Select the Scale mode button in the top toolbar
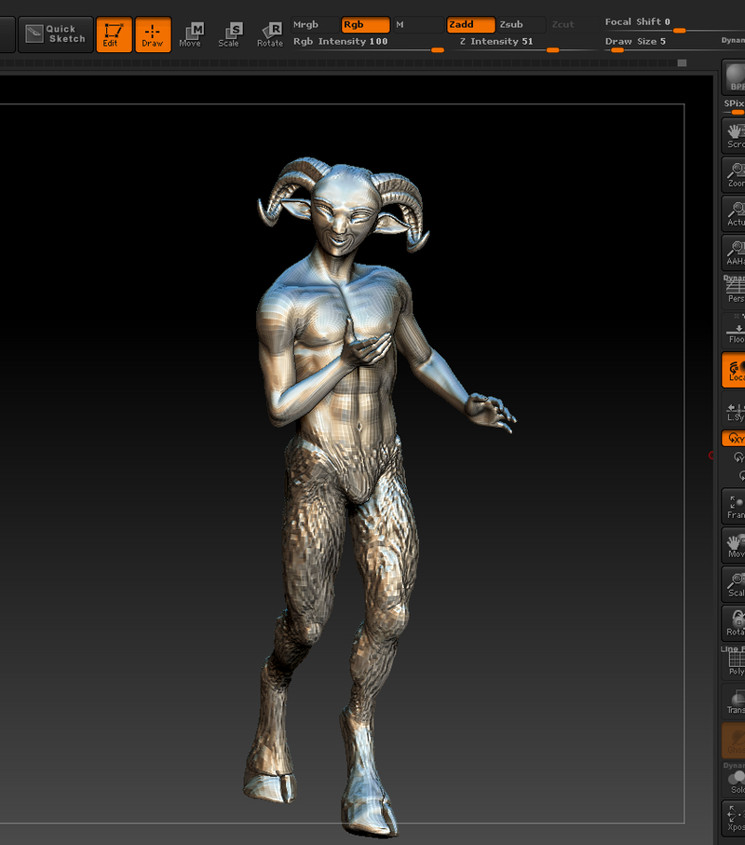Image resolution: width=745 pixels, height=845 pixels. (x=229, y=34)
